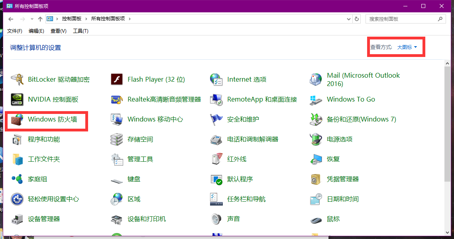The width and height of the screenshot is (454, 239).
Task: Expand chevron after 控制面板 breadcrumb
Action: (x=86, y=19)
